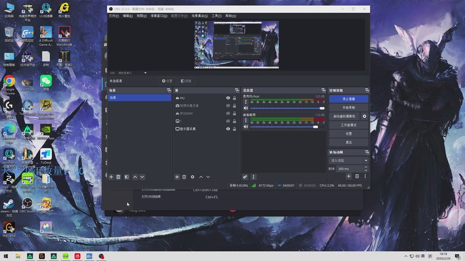Pop out the Sources dock panel

(237, 90)
